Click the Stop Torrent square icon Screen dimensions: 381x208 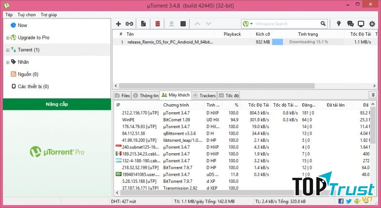point(183,24)
